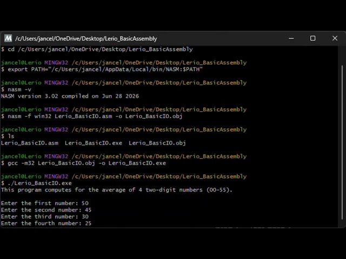Image resolution: width=346 pixels, height=259 pixels.
Task: Click the 'nasm -f win32' assemble command
Action: pyautogui.click(x=92, y=116)
